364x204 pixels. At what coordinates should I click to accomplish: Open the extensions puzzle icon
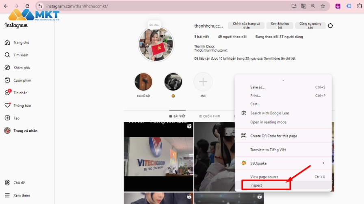[360, 6]
